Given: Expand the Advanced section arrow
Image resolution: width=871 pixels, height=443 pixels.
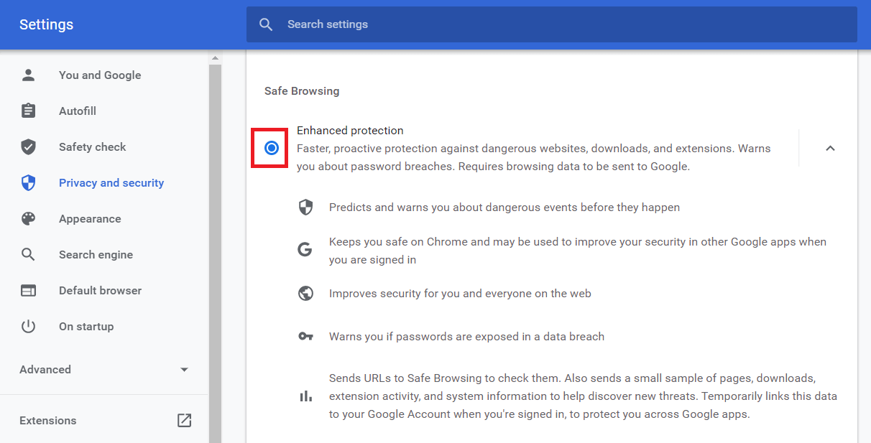Looking at the screenshot, I should (184, 370).
